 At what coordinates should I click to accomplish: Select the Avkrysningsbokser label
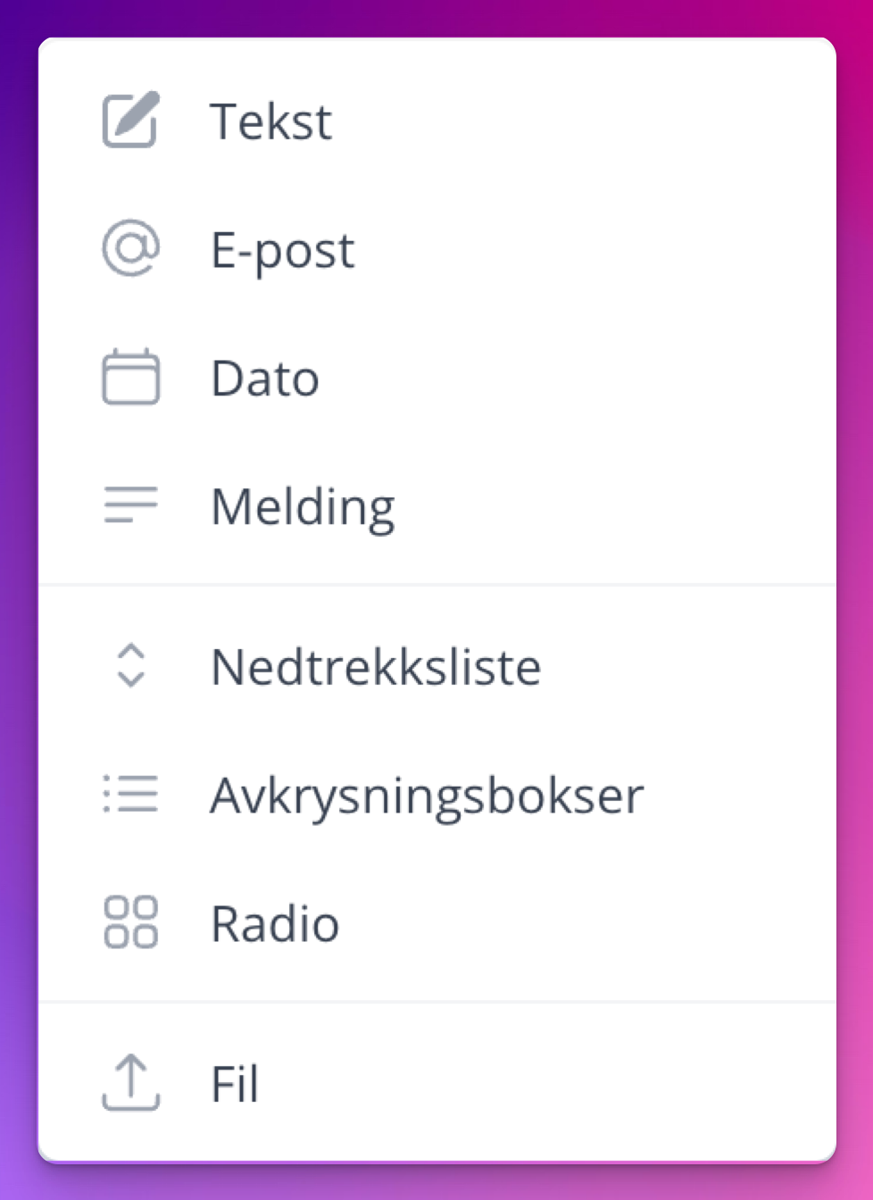(x=427, y=796)
